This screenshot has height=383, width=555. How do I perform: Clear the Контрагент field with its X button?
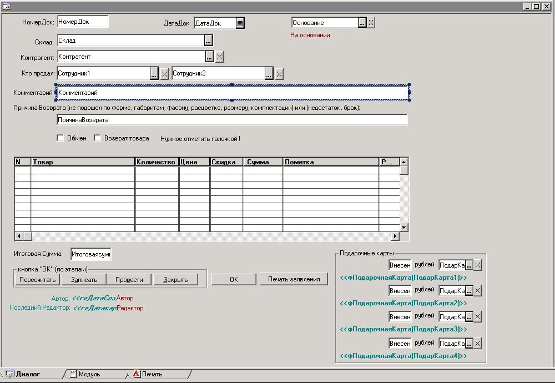(x=219, y=57)
